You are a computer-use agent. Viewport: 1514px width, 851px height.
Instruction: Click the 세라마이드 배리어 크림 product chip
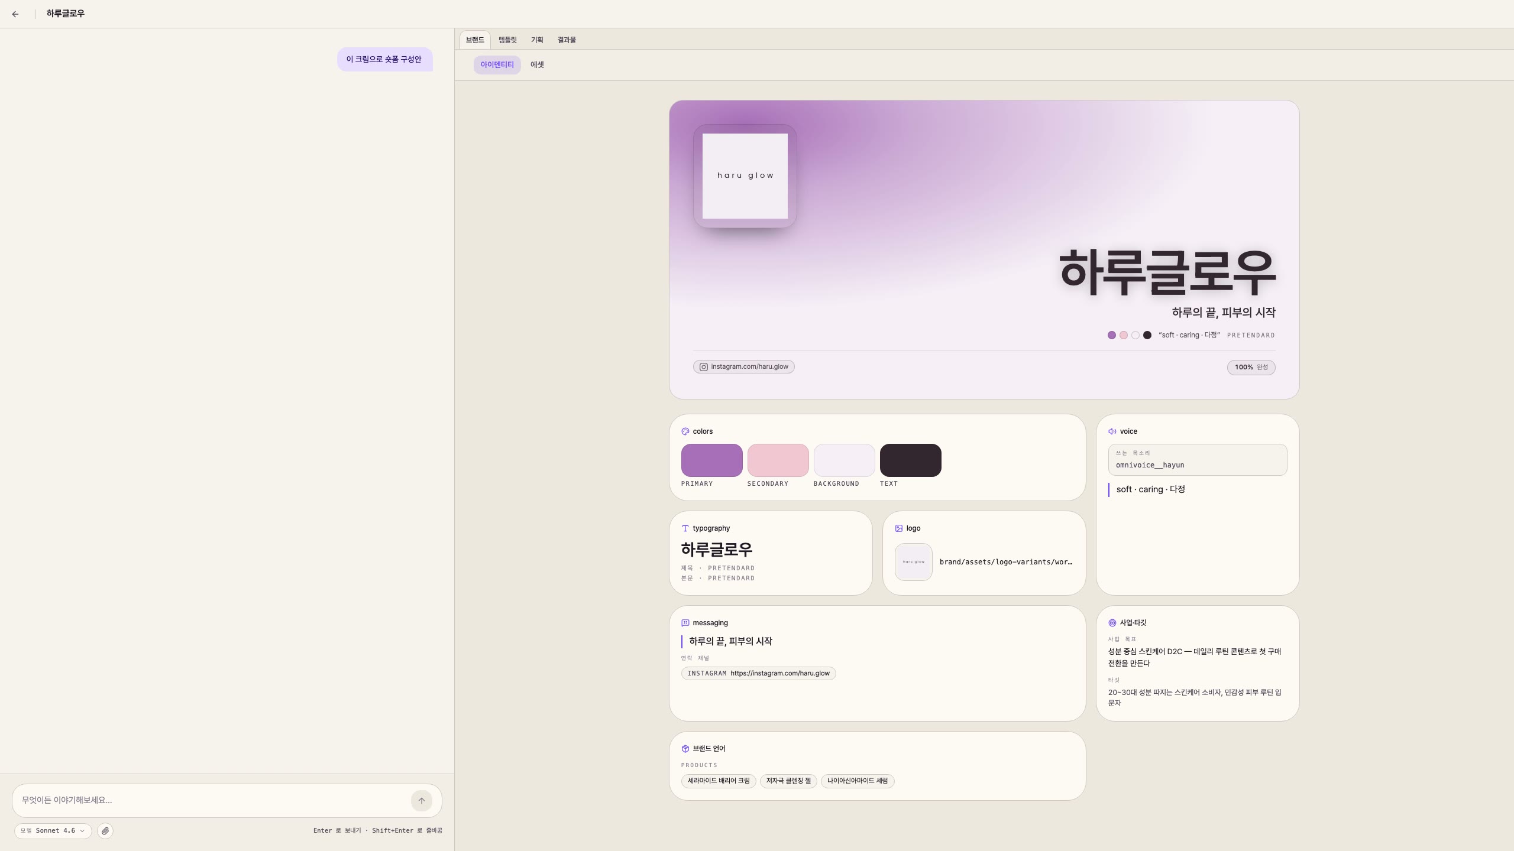click(x=719, y=781)
